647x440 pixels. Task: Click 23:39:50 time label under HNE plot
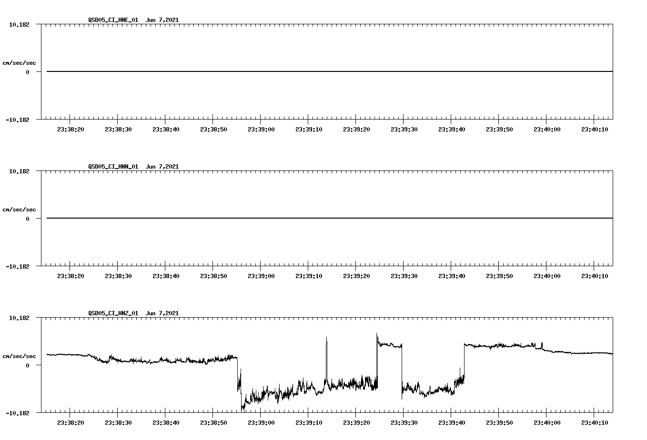click(499, 130)
